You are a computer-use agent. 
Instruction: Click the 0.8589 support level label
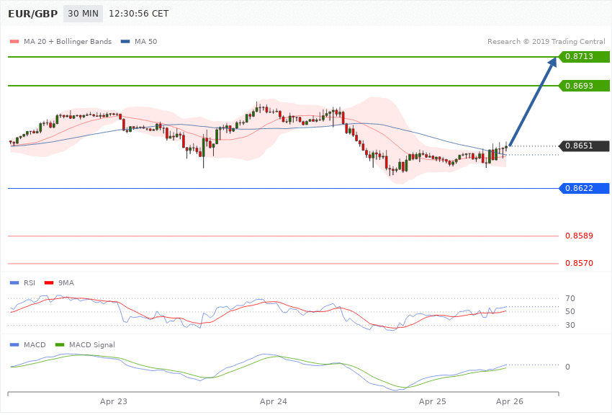pos(579,236)
